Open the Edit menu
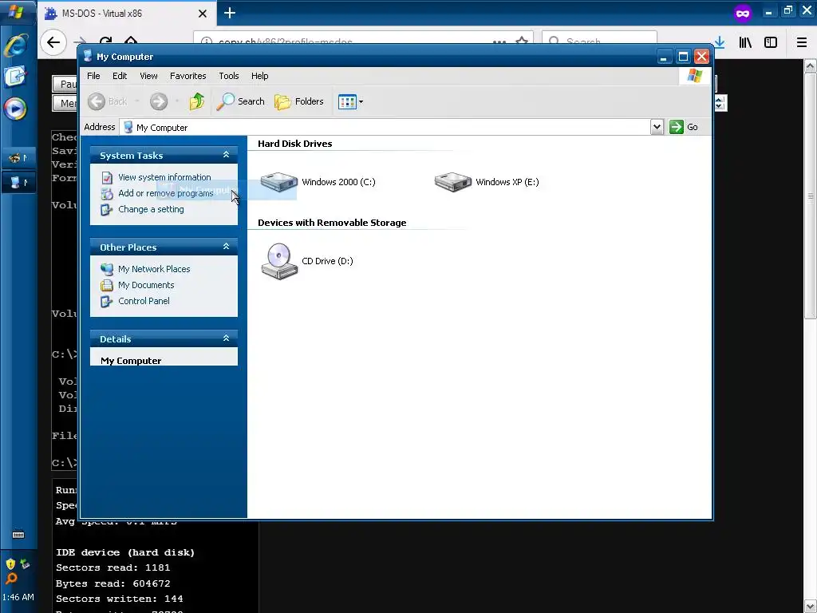This screenshot has height=613, width=817. click(120, 76)
